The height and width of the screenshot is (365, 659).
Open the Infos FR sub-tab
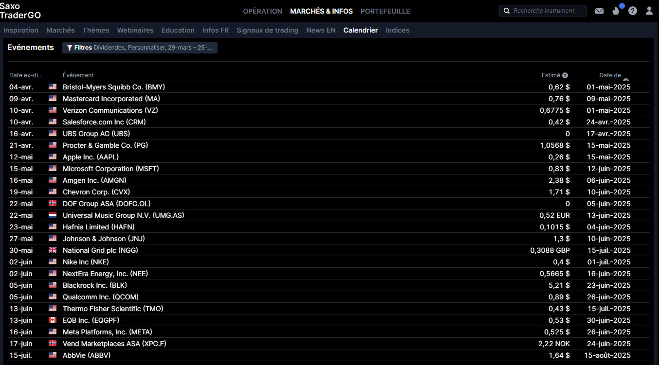(x=216, y=30)
